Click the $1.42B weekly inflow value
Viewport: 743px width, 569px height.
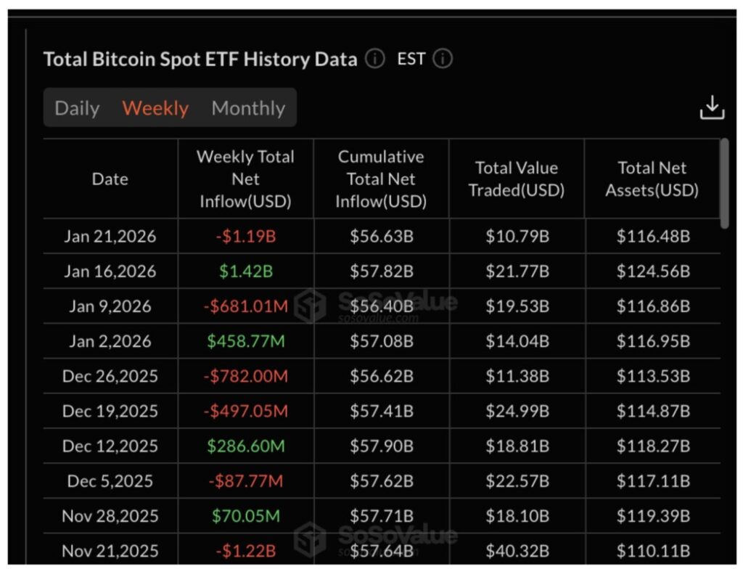(x=245, y=271)
